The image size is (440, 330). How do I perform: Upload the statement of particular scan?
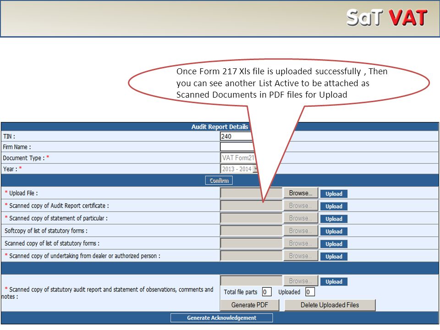point(334,219)
